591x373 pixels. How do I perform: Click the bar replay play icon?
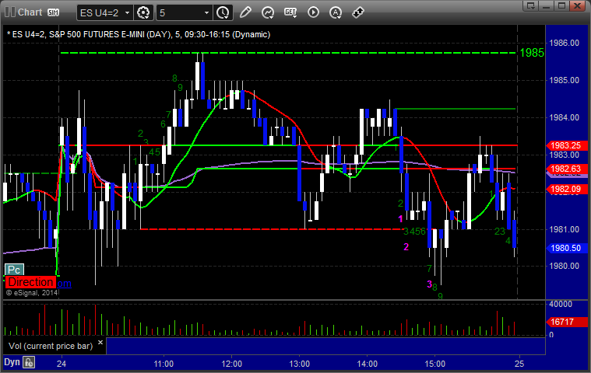[x=313, y=12]
